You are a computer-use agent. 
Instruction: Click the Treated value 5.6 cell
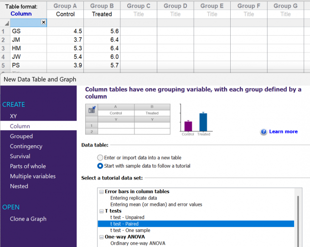click(102, 31)
